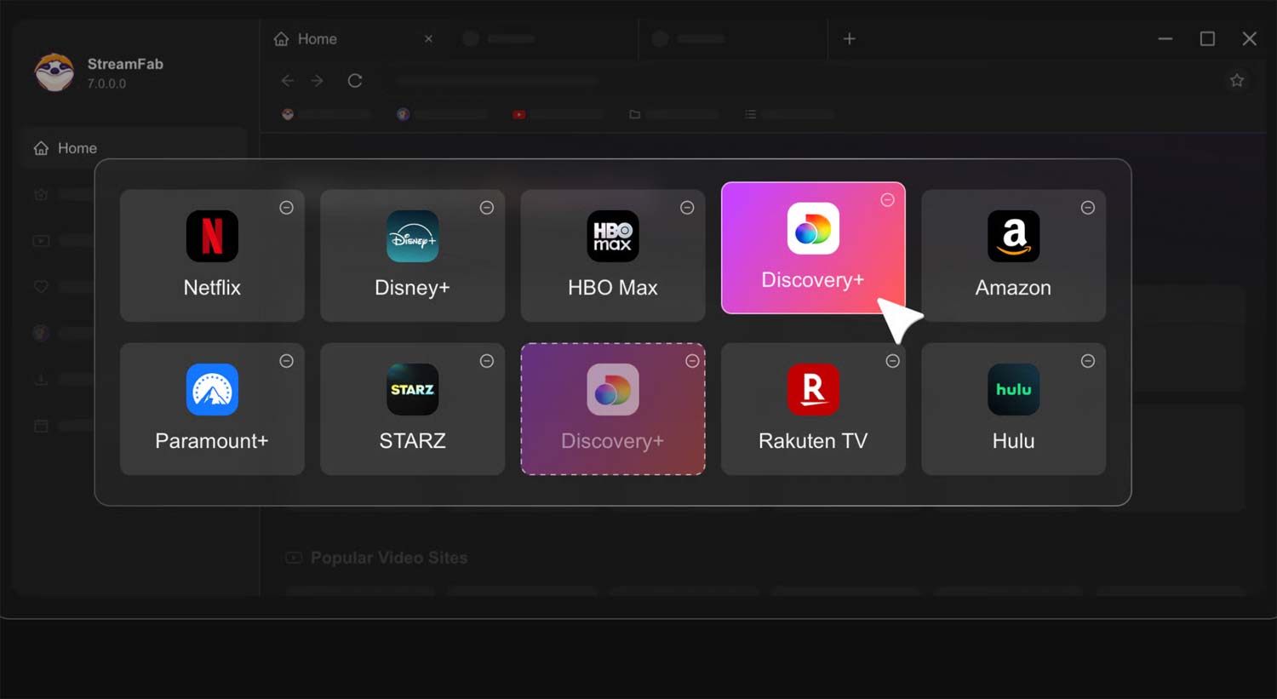Reload the page with the refresh icon
The image size is (1277, 699).
pyautogui.click(x=355, y=81)
